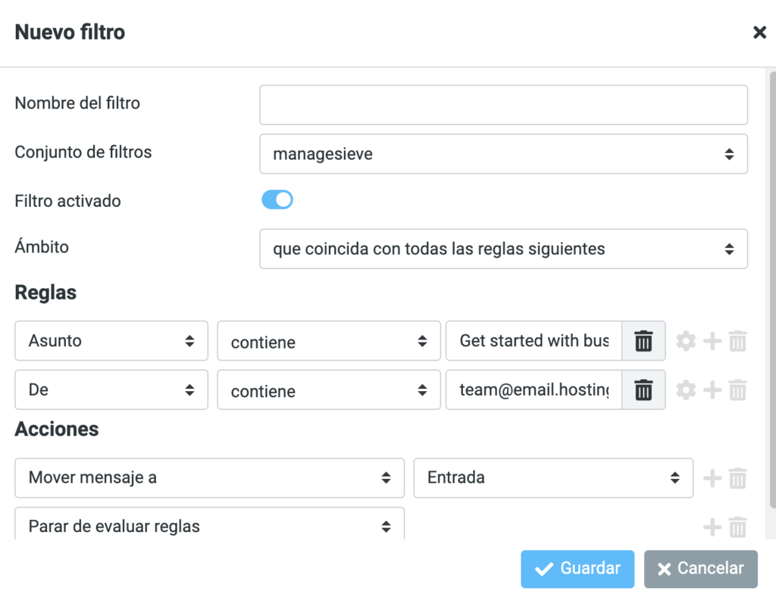This screenshot has height=601, width=776.
Task: Open advanced options gear for the Asunto rule
Action: [x=686, y=341]
